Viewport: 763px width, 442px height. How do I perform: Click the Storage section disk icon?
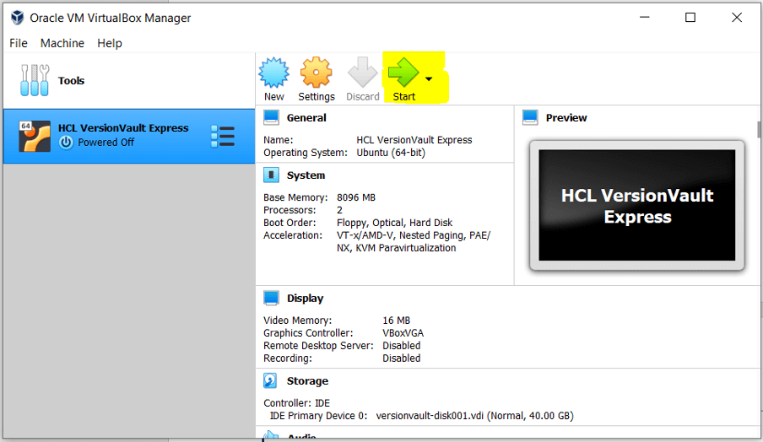(270, 380)
